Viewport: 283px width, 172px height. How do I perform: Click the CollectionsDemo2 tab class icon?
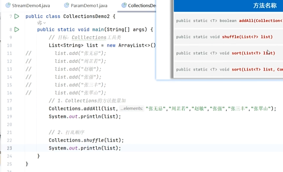pyautogui.click(x=124, y=6)
